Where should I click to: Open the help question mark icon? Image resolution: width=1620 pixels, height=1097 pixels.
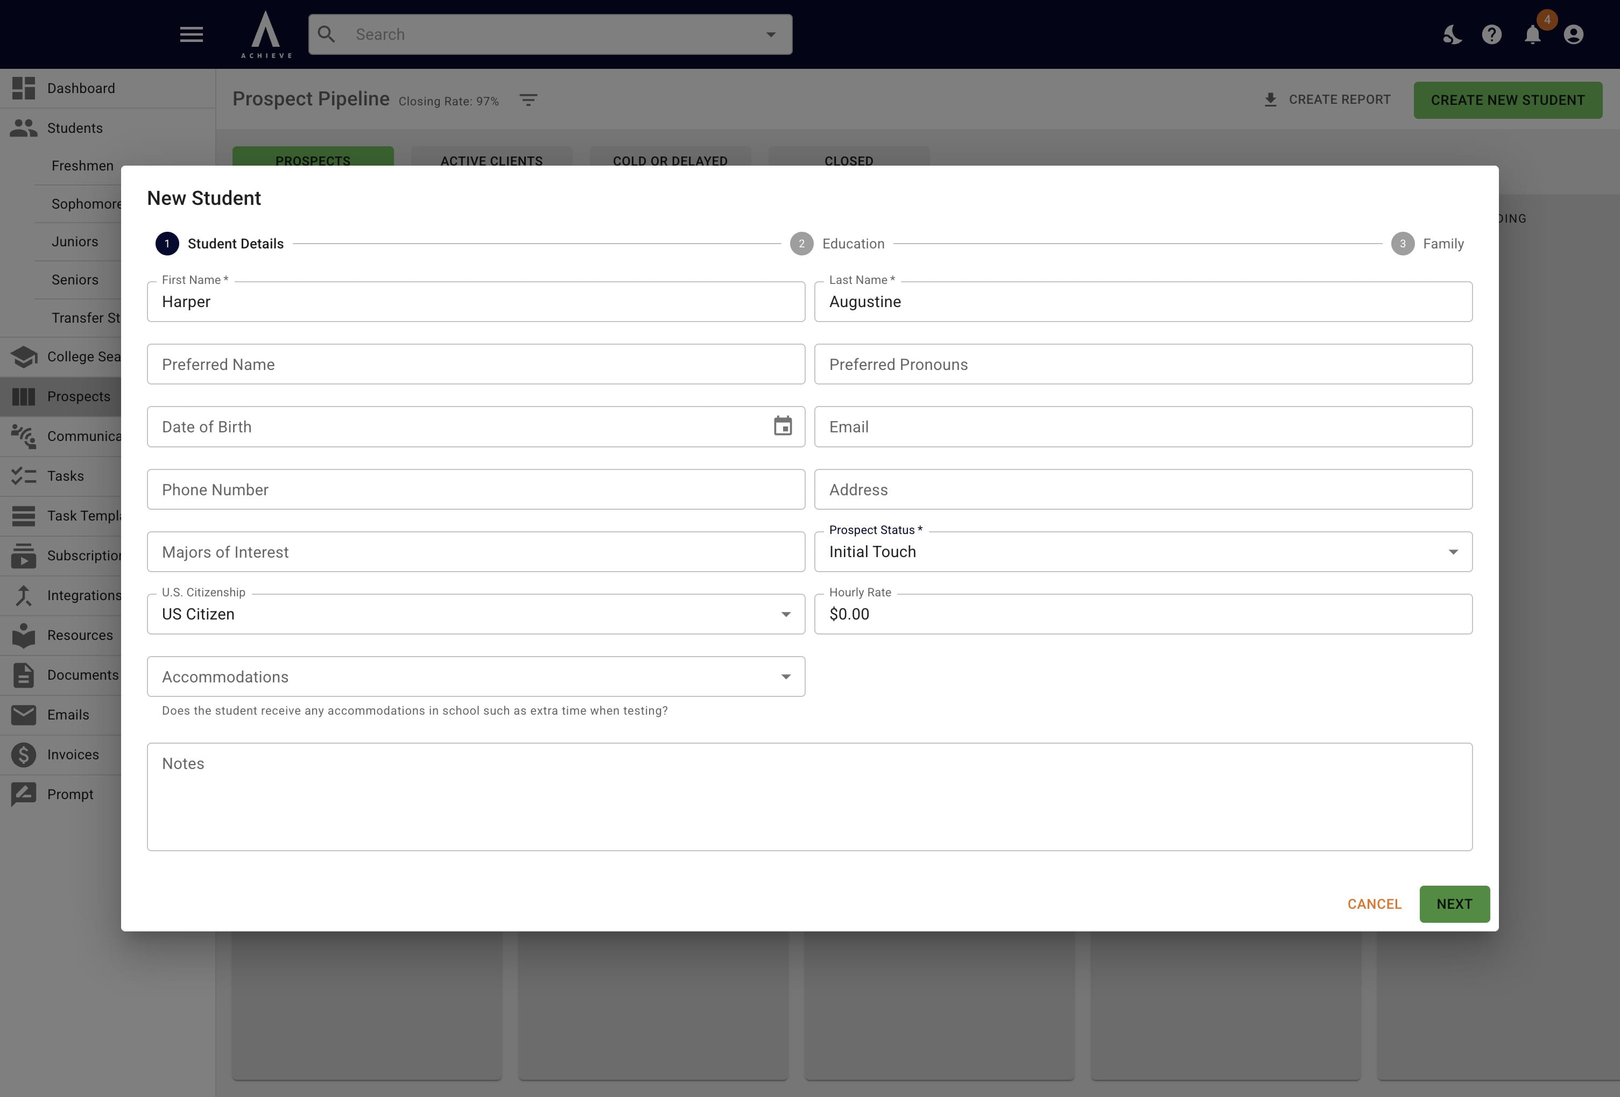click(x=1492, y=34)
